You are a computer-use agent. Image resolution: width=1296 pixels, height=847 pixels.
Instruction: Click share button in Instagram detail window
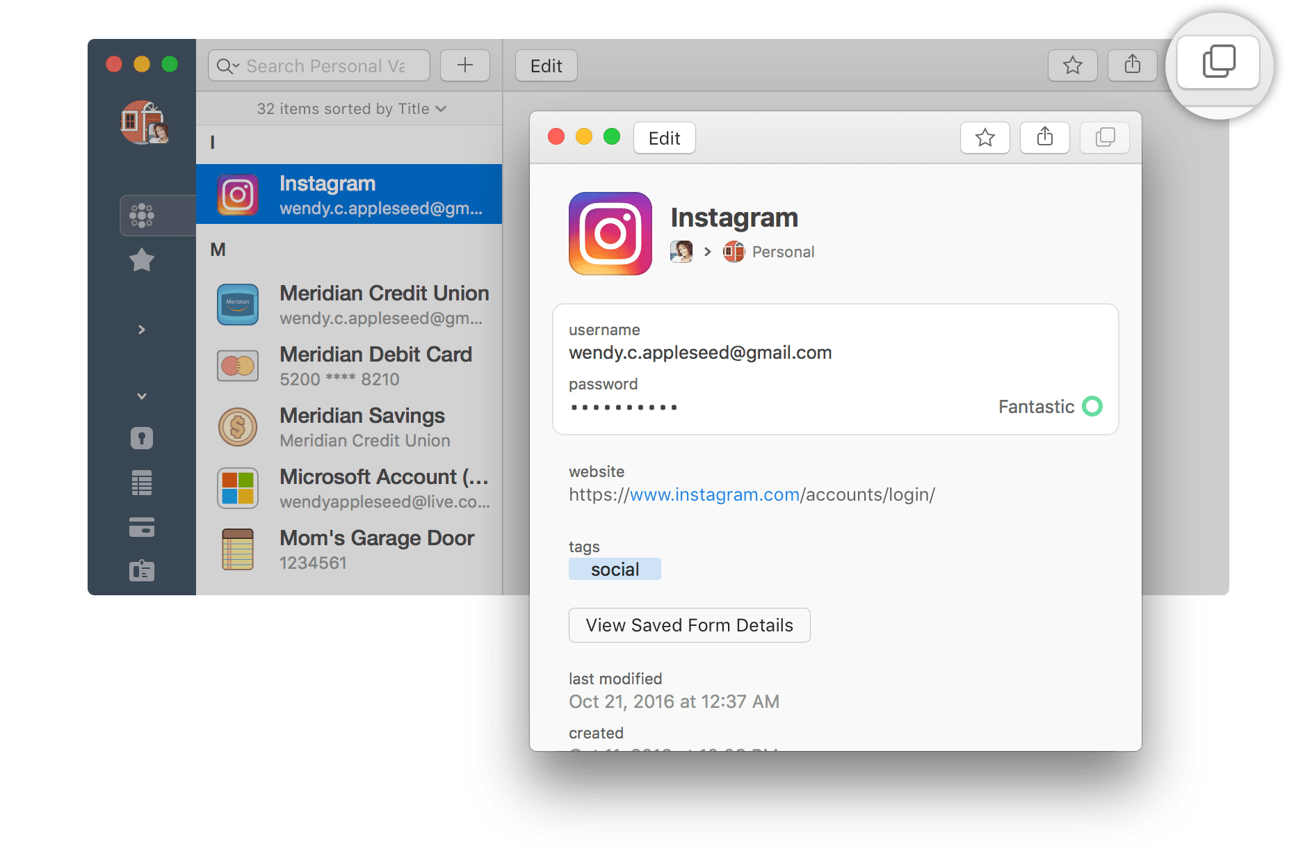point(1045,138)
